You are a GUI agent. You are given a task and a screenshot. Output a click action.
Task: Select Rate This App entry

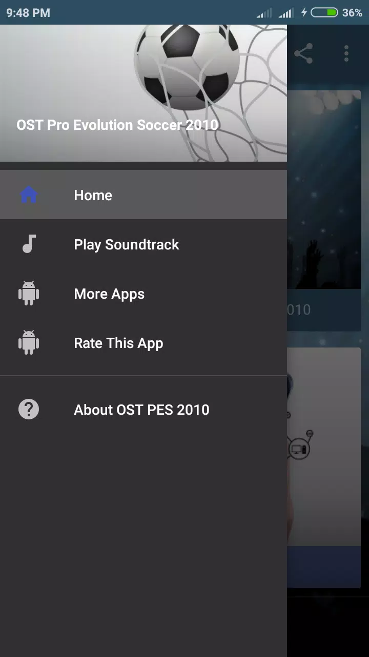[x=143, y=343]
